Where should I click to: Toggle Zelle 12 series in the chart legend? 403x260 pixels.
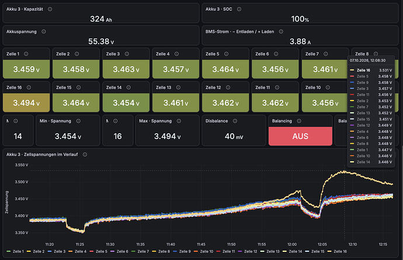(251, 251)
